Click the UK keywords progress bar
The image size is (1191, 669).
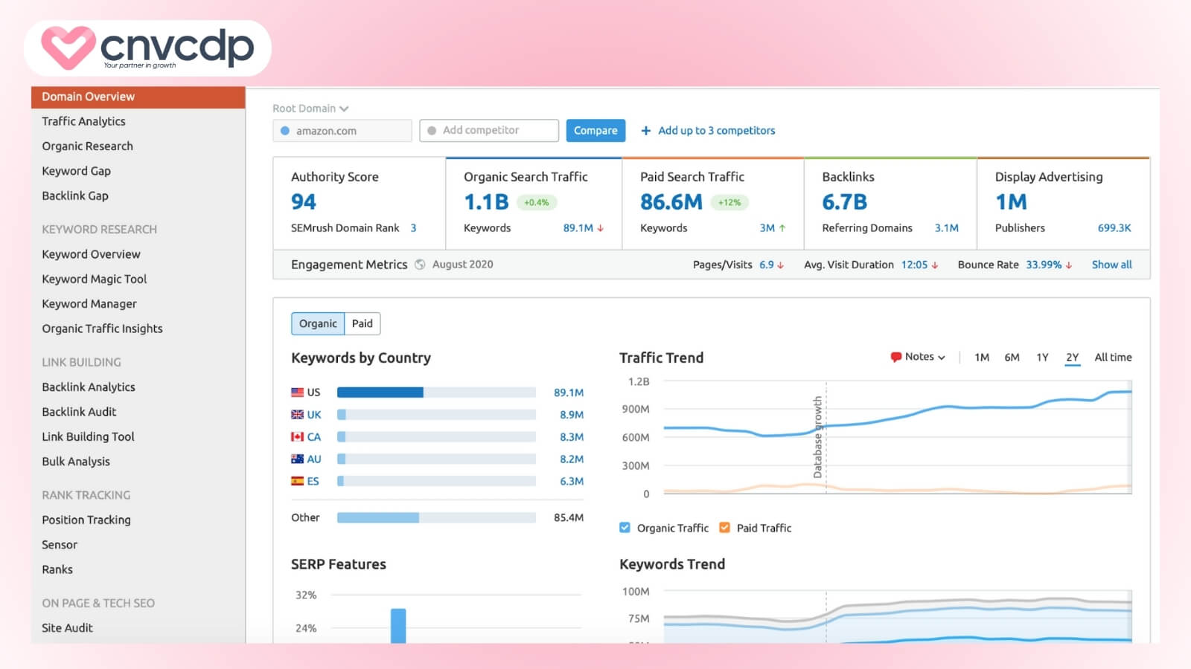click(x=436, y=415)
